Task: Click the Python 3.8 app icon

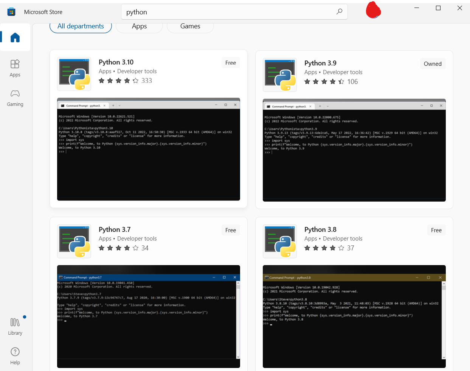Action: pyautogui.click(x=280, y=241)
